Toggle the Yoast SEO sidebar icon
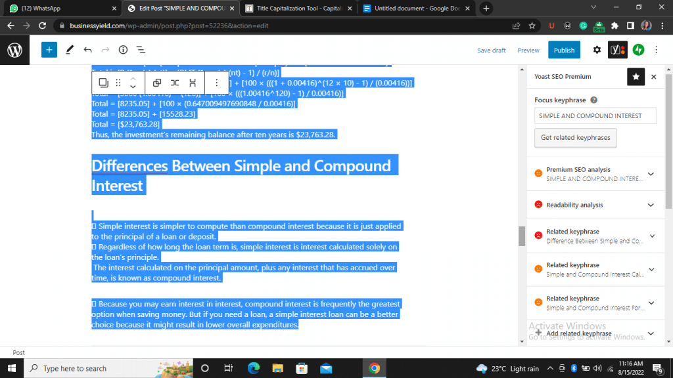The width and height of the screenshot is (673, 378). pyautogui.click(x=617, y=50)
